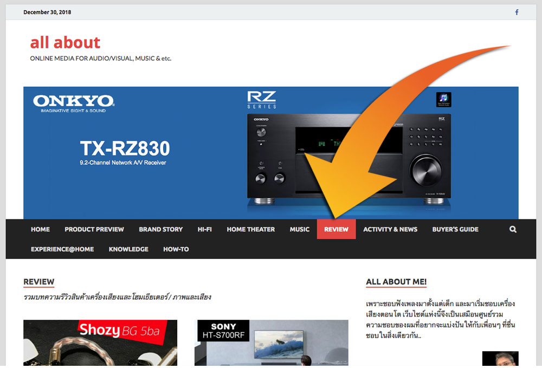Open the Shozy BG 5ba review thumbnail
Viewport: 542px width, 368px height.
pyautogui.click(x=100, y=343)
